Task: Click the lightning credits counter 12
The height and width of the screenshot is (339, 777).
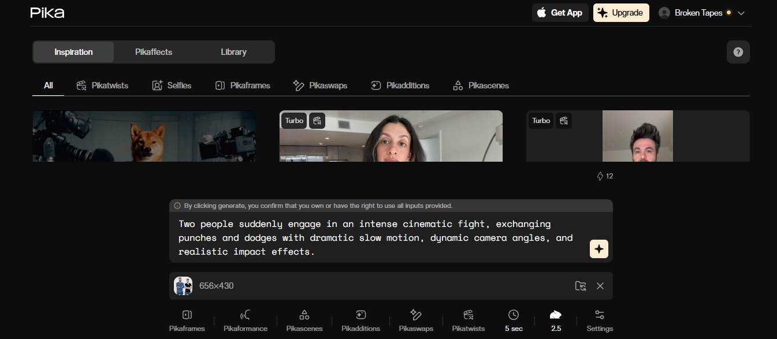Action: (605, 176)
